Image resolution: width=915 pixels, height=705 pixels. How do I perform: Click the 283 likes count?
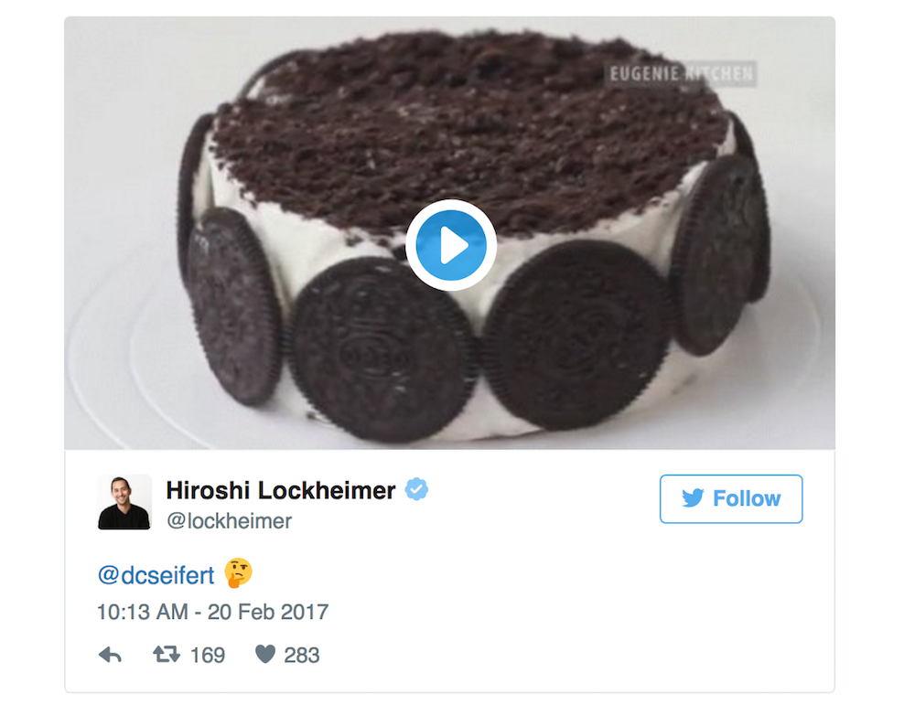[x=301, y=655]
